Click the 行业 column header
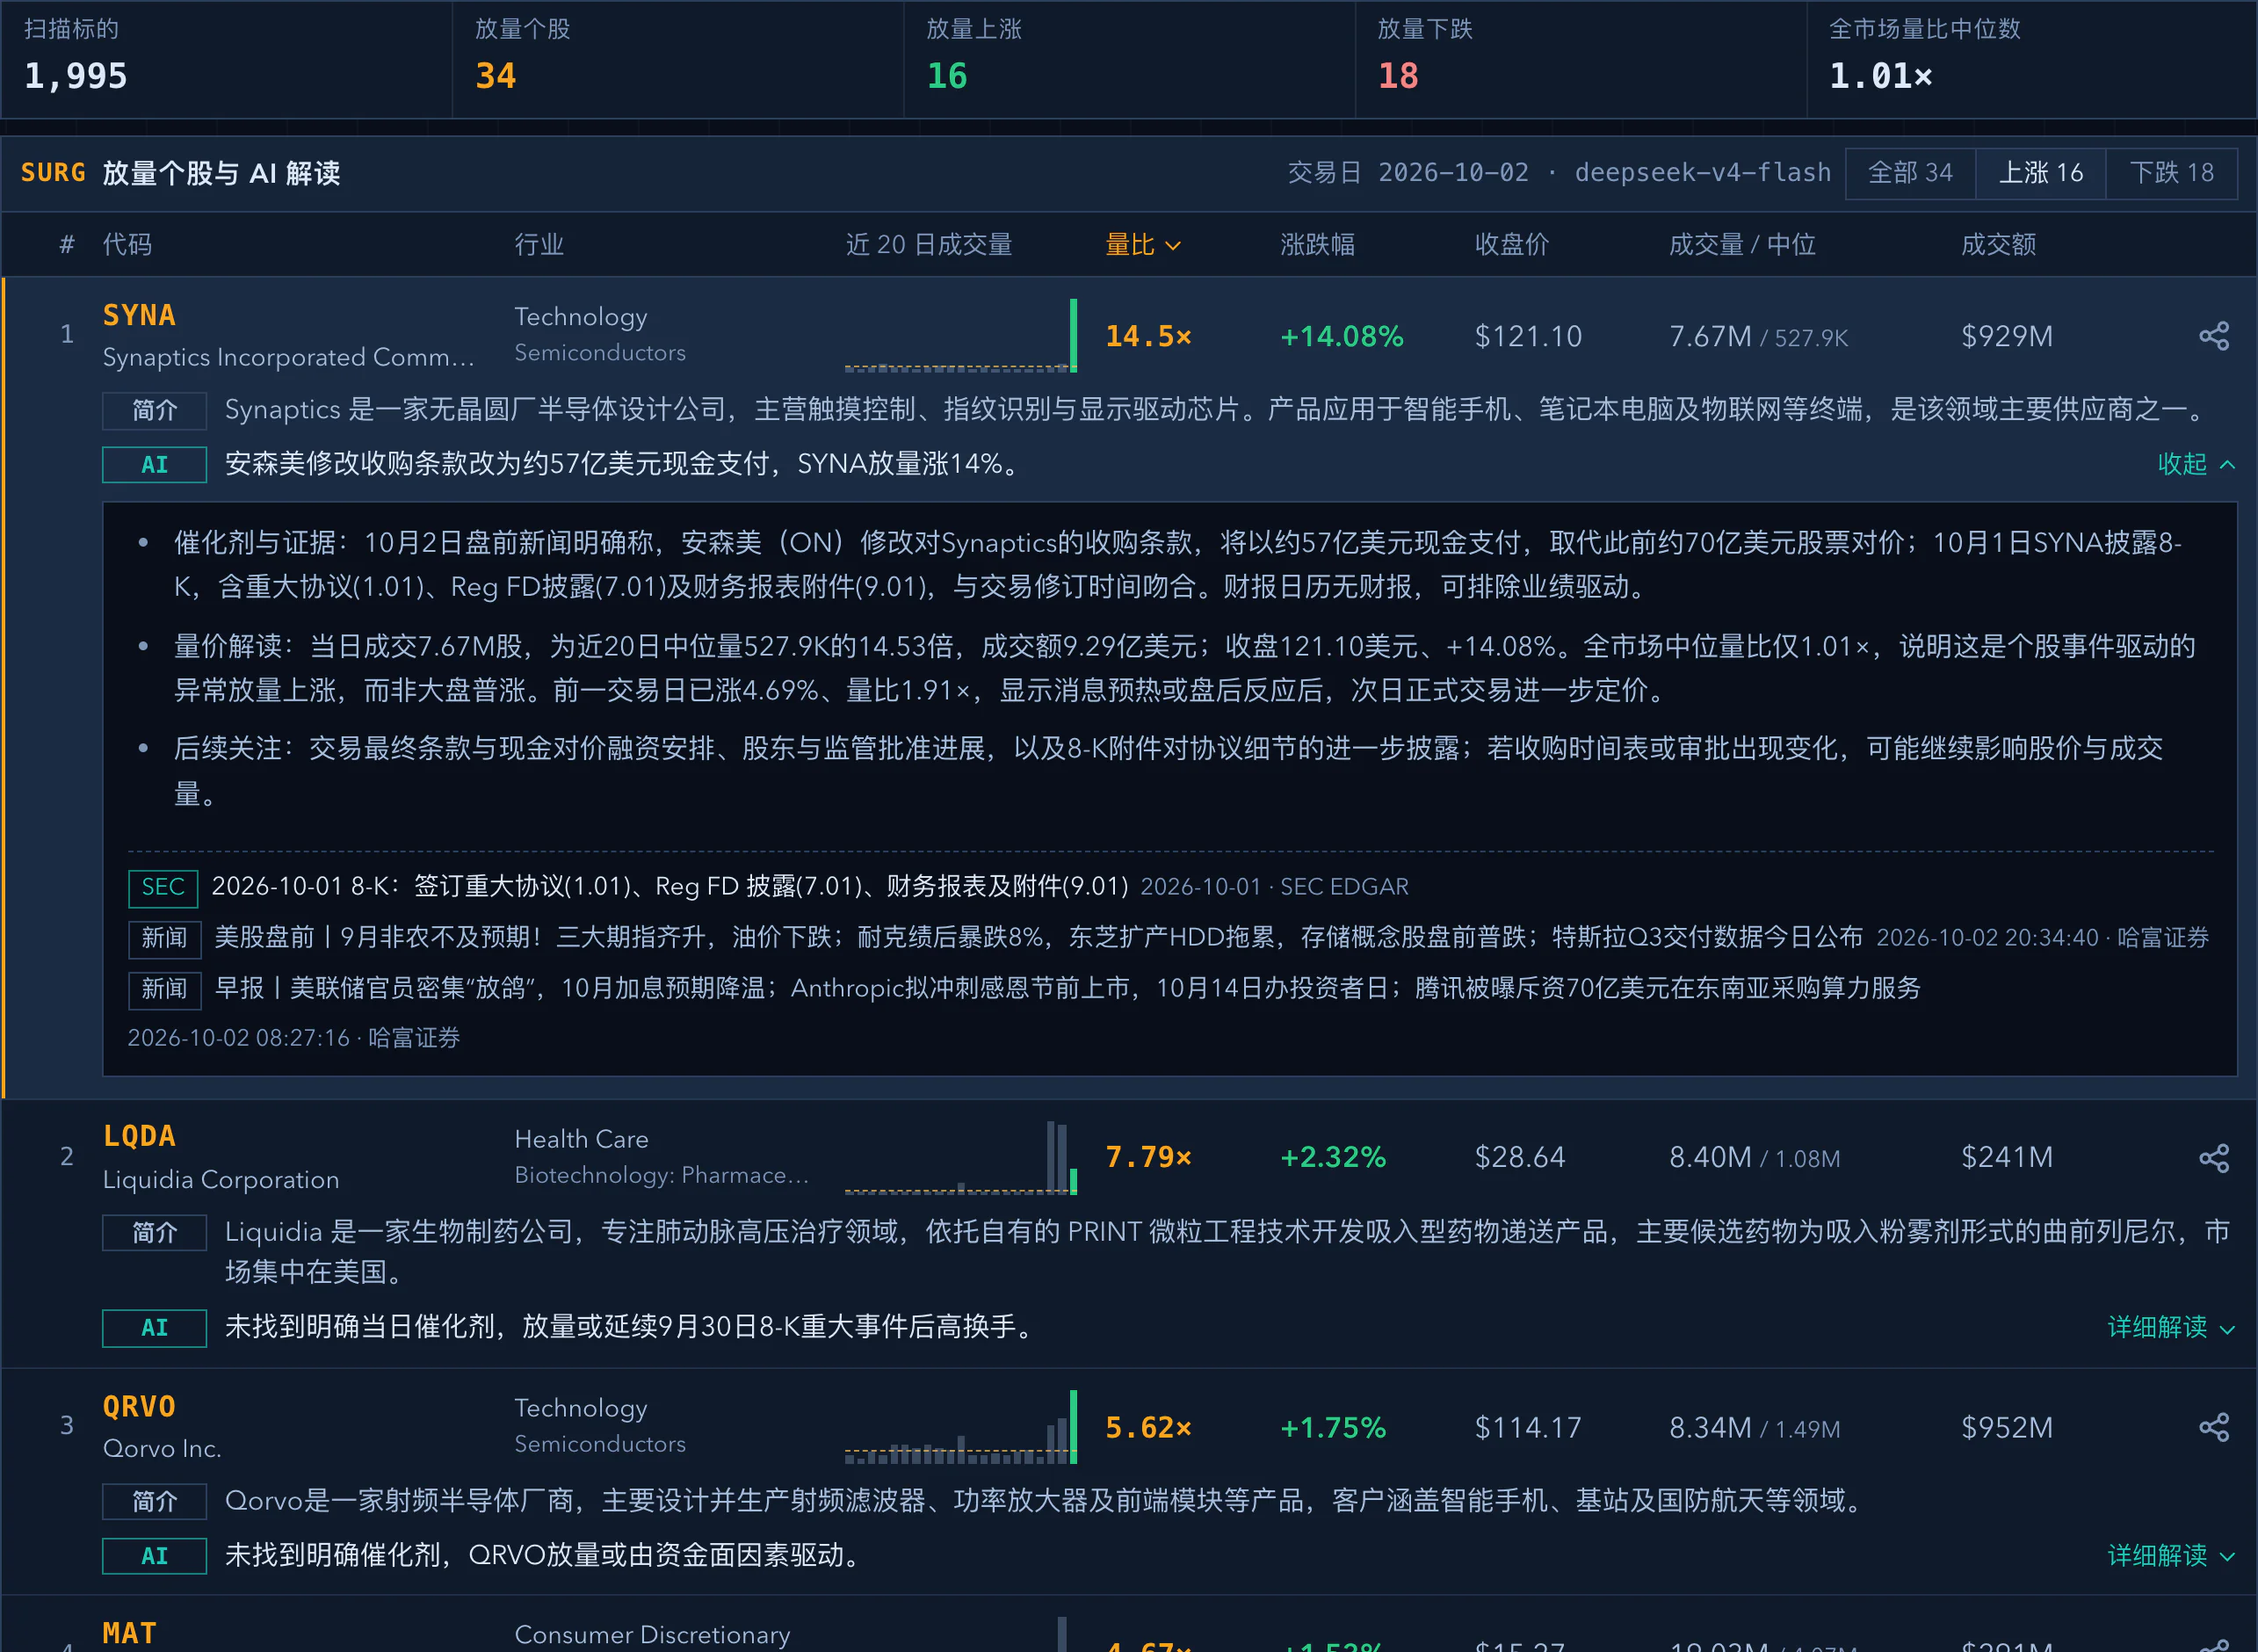2258x1652 pixels. [x=539, y=245]
